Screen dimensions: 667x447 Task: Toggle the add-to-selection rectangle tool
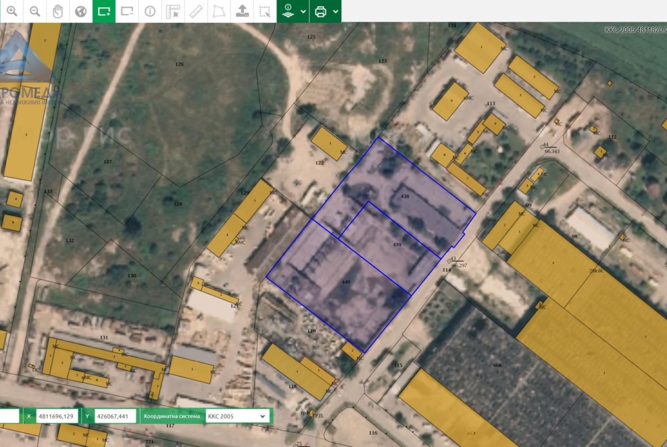(x=104, y=11)
